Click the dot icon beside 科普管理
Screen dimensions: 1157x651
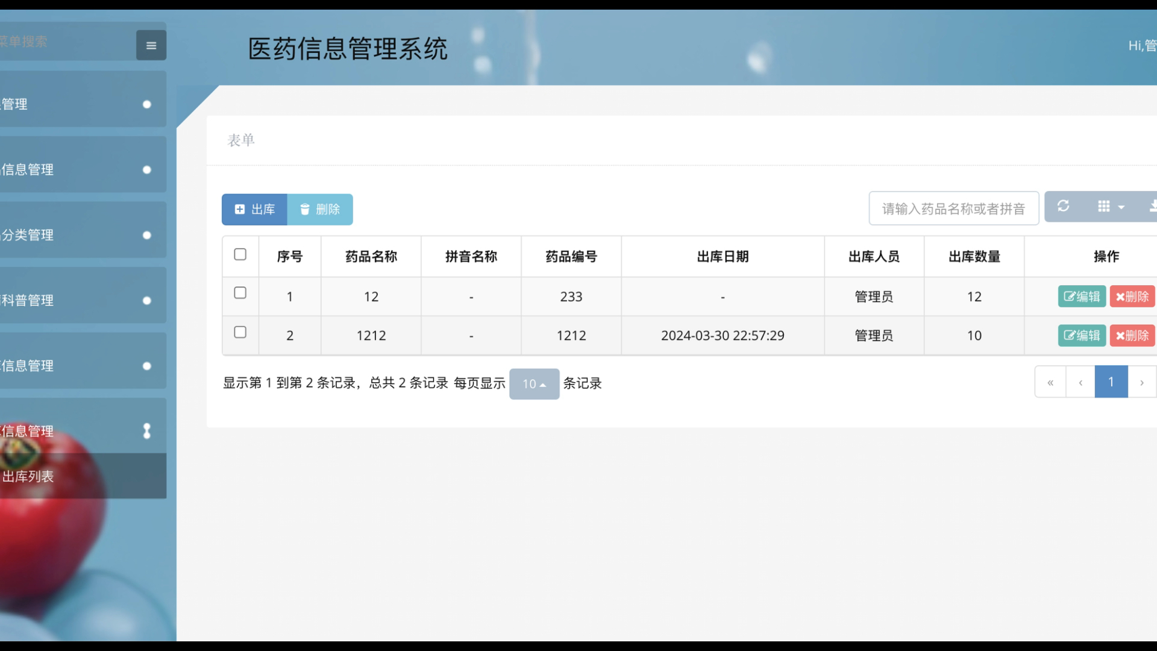tap(146, 300)
